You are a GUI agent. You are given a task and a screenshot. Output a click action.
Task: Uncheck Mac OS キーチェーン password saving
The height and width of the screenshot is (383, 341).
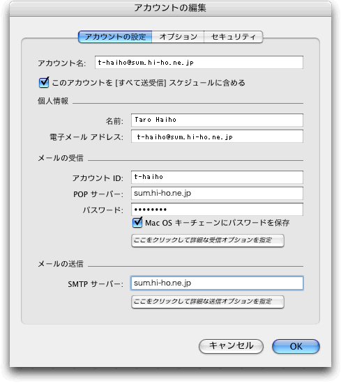click(137, 222)
